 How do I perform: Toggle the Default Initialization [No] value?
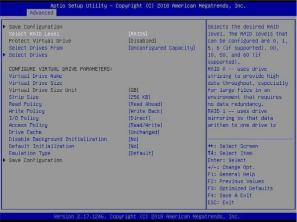point(133,146)
